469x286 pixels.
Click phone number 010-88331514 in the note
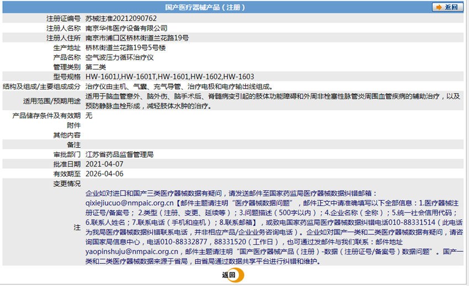point(412,223)
